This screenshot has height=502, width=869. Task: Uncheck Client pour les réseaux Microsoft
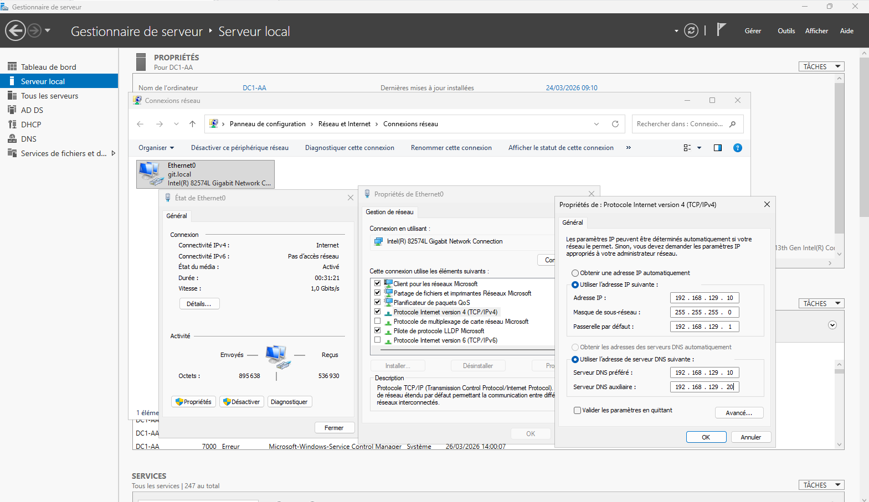[377, 283]
